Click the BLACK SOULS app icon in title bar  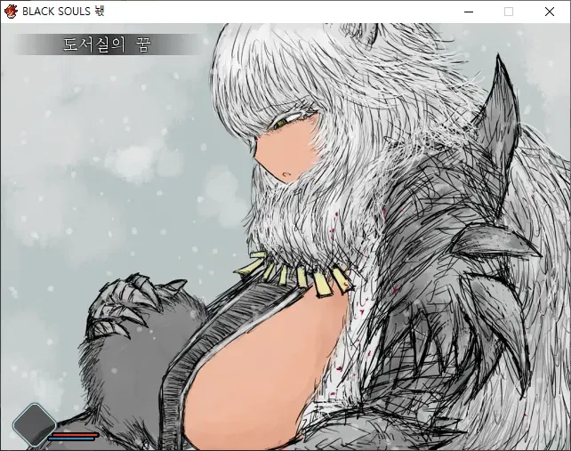point(11,12)
